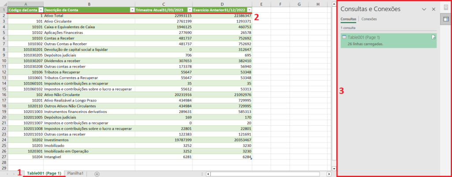The width and height of the screenshot is (452, 177).
Task: Switch to the Conexões tab
Action: tap(369, 19)
